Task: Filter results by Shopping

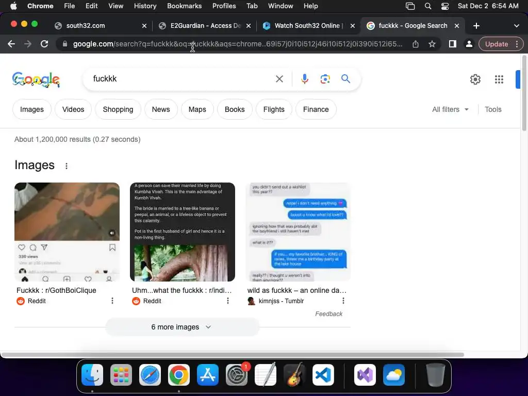Action: [118, 109]
